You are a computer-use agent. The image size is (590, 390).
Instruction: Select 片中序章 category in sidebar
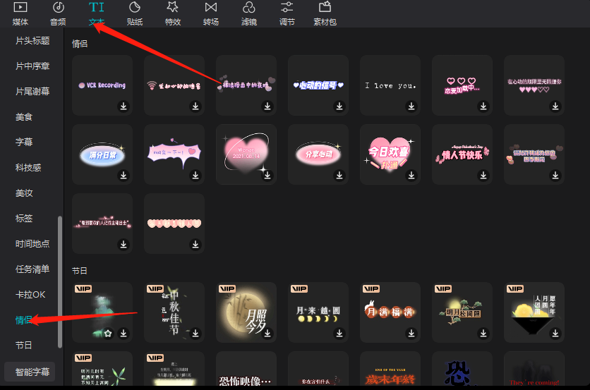coord(32,66)
